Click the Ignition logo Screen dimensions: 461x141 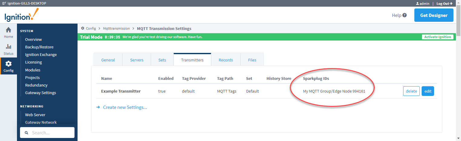22,15
